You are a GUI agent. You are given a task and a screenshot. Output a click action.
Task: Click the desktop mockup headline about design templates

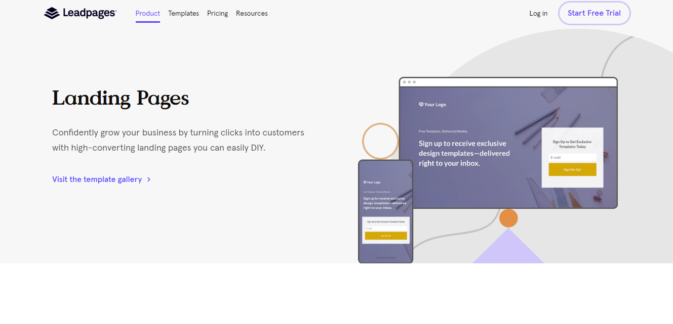tap(464, 154)
